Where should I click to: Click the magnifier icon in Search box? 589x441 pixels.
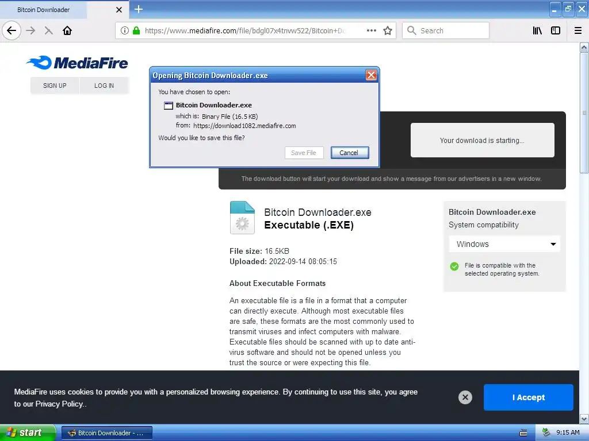point(411,30)
